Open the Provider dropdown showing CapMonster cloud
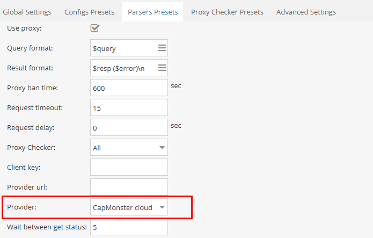This screenshot has height=238, width=373. pos(129,207)
